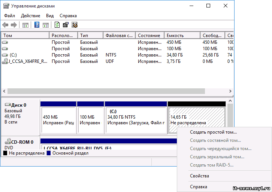Choose Свойства in the context menu
Viewport: 272px width, 192px height.
pyautogui.click(x=224, y=176)
